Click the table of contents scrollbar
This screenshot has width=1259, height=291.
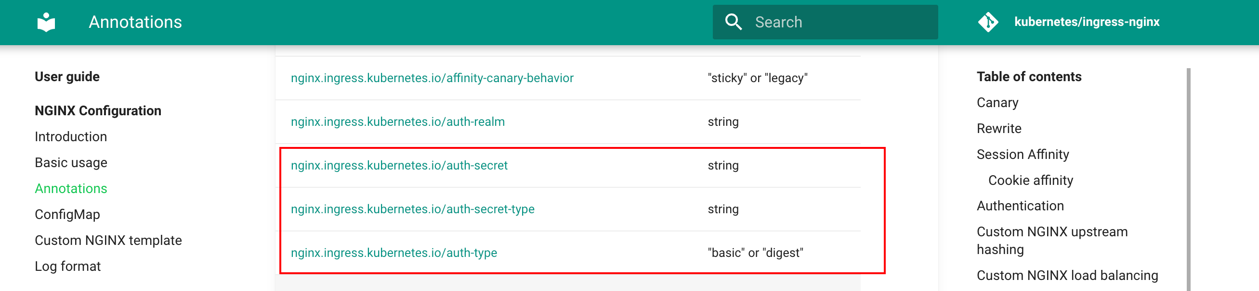click(x=1188, y=180)
